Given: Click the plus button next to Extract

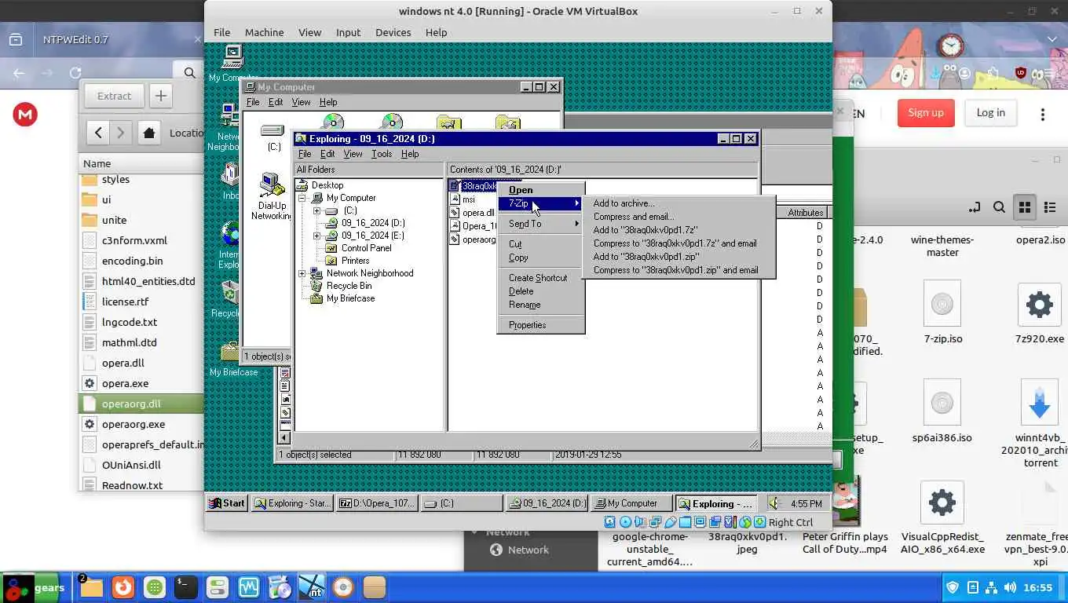Looking at the screenshot, I should (160, 96).
